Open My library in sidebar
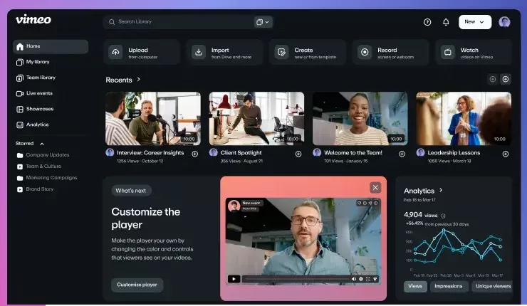 [x=38, y=62]
